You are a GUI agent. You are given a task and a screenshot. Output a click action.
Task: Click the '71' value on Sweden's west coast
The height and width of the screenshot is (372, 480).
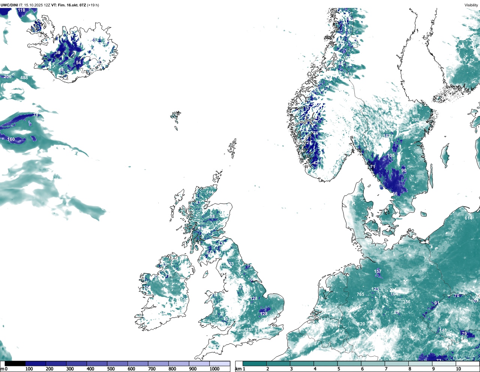coord(373,167)
